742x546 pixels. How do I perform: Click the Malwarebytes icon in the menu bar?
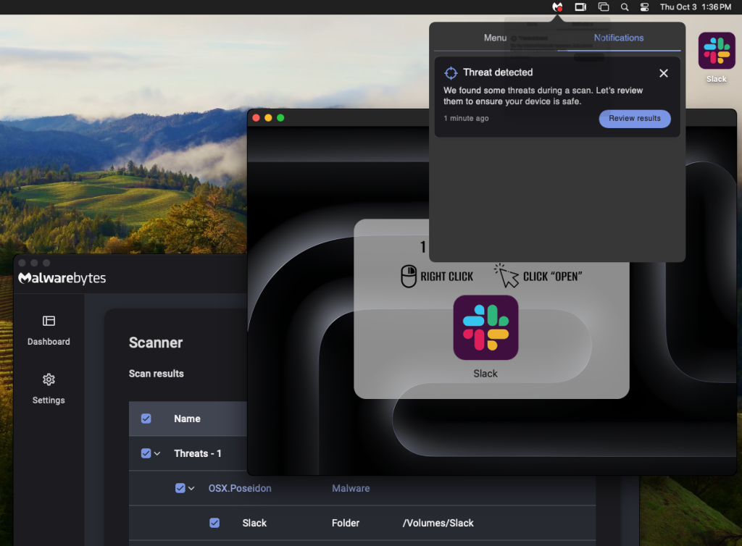click(x=556, y=7)
